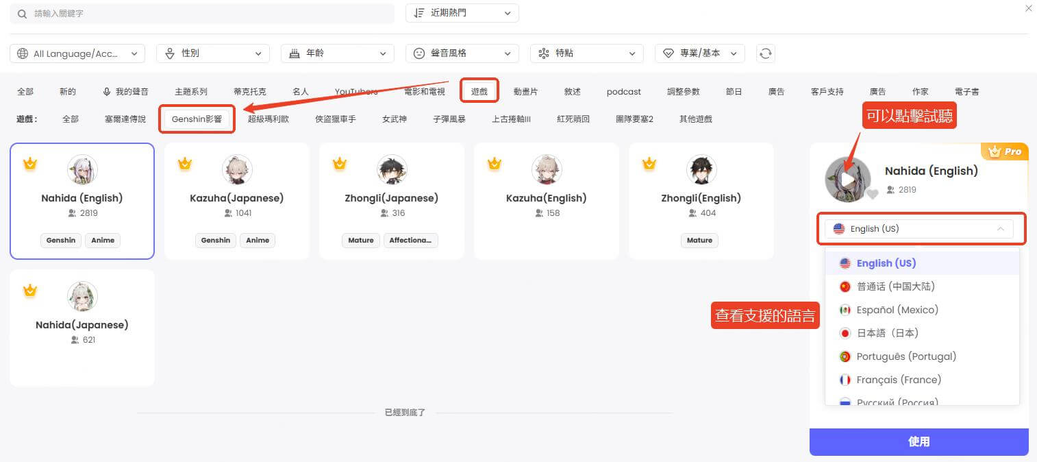The width and height of the screenshot is (1037, 462).
Task: Choose the Genshin影響 game filter
Action: tap(197, 119)
